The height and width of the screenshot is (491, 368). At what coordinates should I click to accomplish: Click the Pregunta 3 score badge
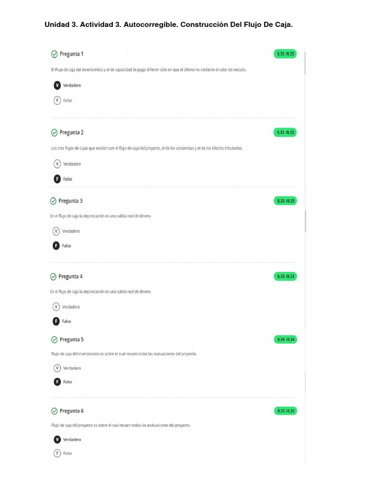pyautogui.click(x=285, y=201)
